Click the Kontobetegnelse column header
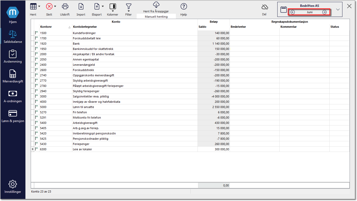The image size is (357, 201). (135, 27)
